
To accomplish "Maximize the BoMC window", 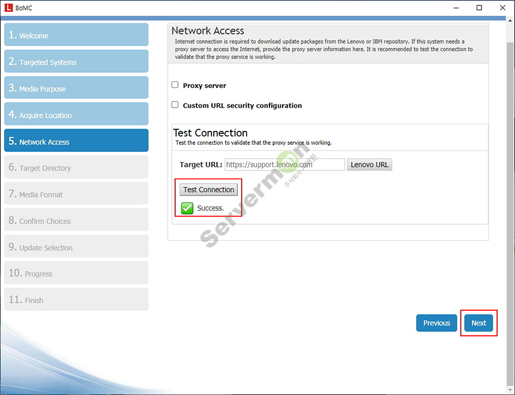I will (479, 8).
